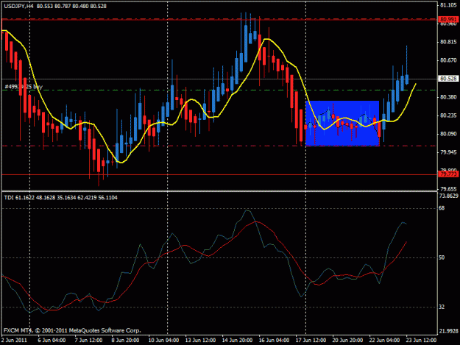The width and height of the screenshot is (460, 345).
Task: Click the 23 Jun 12:00 time label
Action: (x=421, y=341)
